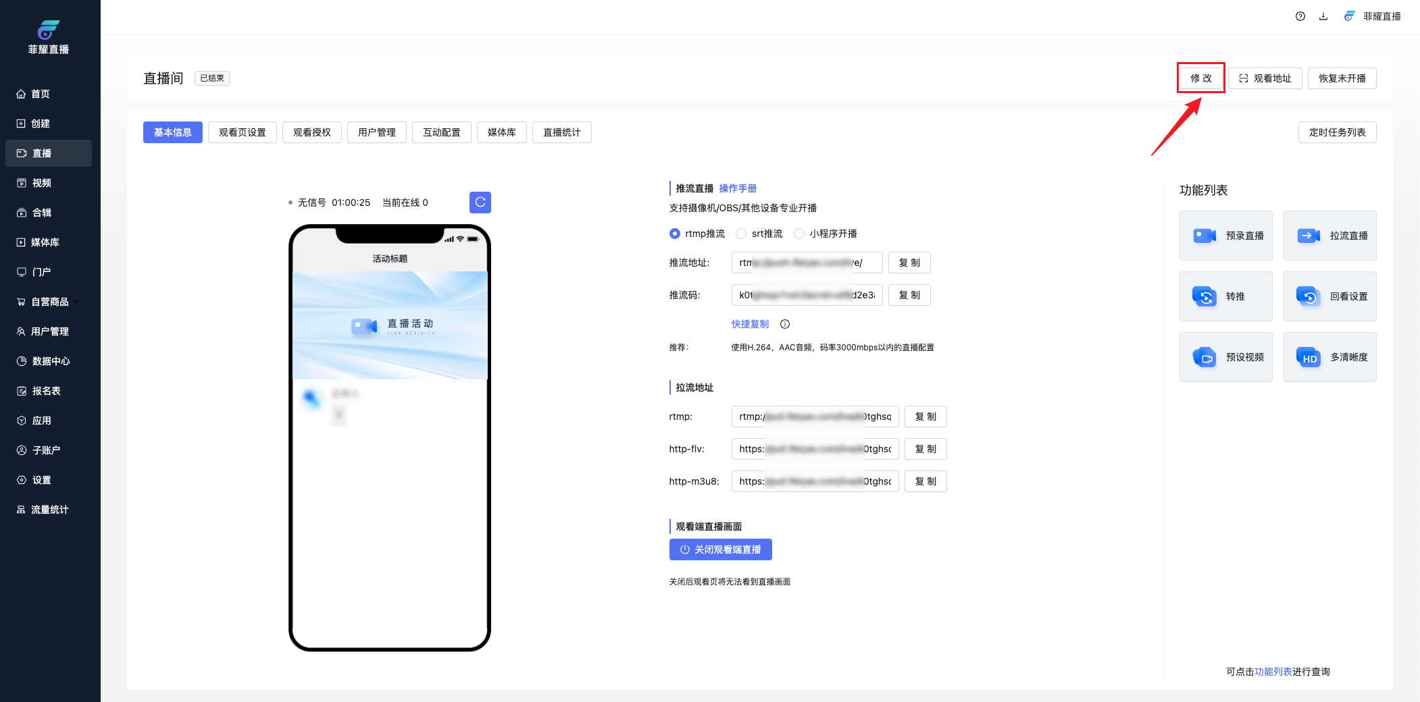Click 关闭观看端直播 button
The height and width of the screenshot is (702, 1420).
pyautogui.click(x=720, y=549)
